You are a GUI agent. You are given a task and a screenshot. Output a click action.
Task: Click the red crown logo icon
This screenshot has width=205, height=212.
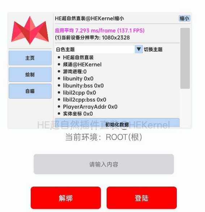click(x=30, y=30)
